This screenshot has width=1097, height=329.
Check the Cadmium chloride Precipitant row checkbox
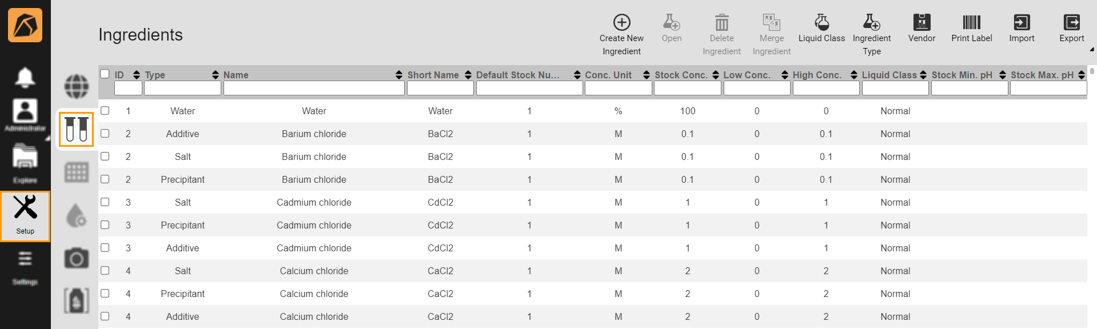point(105,224)
